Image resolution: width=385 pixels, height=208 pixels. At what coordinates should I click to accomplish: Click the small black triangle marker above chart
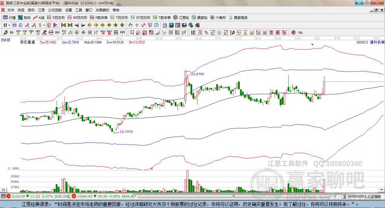click(312, 45)
